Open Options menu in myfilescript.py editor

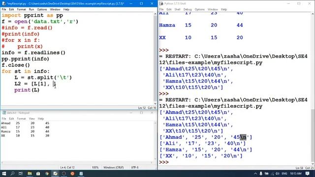point(42,9)
